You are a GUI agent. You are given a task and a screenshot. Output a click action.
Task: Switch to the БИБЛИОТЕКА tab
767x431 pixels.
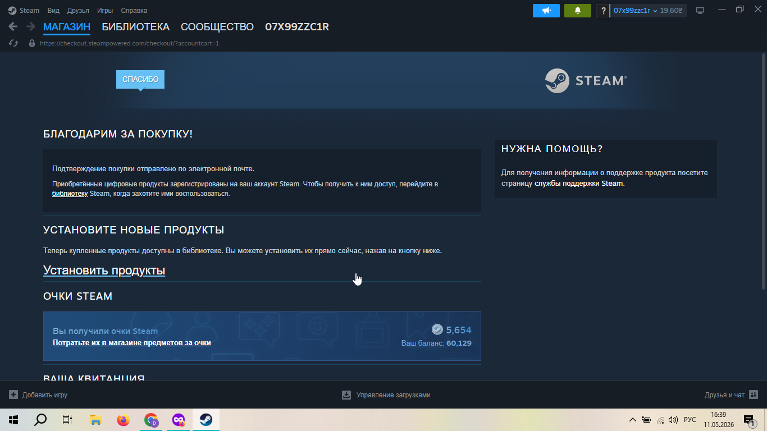pyautogui.click(x=135, y=27)
